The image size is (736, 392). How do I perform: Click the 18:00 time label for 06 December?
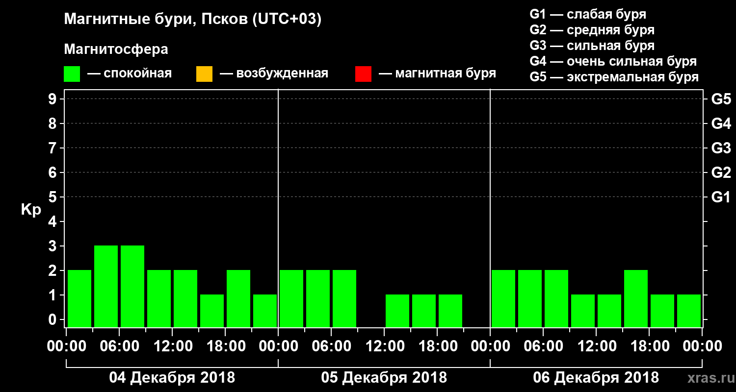pos(649,346)
